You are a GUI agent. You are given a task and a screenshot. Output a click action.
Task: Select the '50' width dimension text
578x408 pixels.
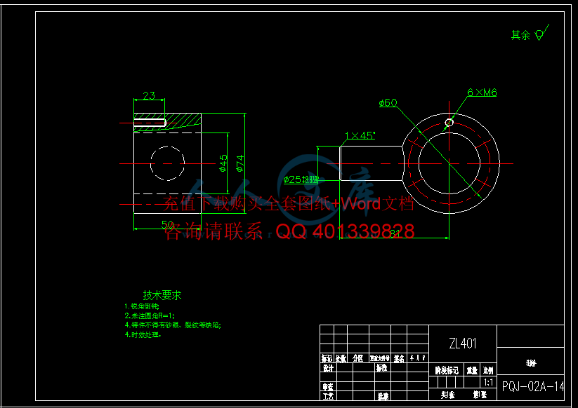(x=168, y=224)
